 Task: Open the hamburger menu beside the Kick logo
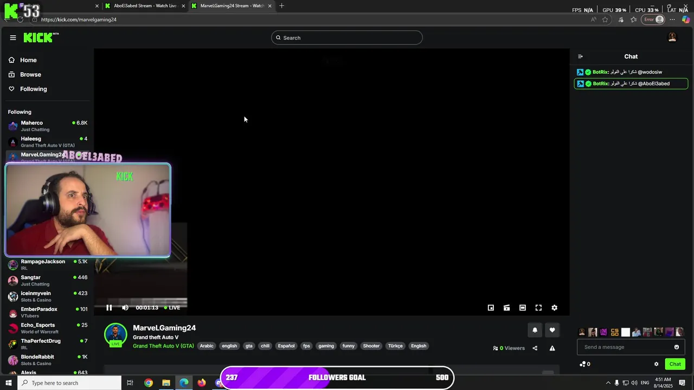[12, 37]
